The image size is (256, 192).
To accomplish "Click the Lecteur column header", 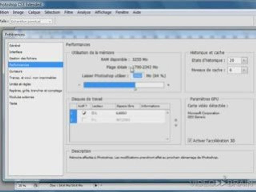I will [x=103, y=106].
